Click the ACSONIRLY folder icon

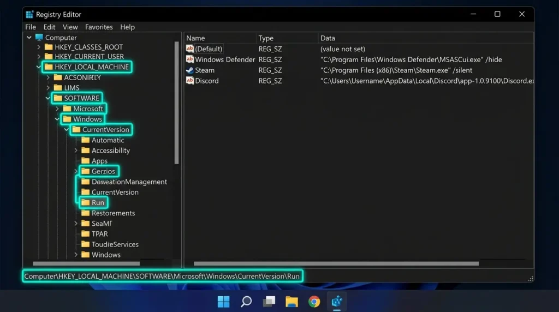(58, 77)
